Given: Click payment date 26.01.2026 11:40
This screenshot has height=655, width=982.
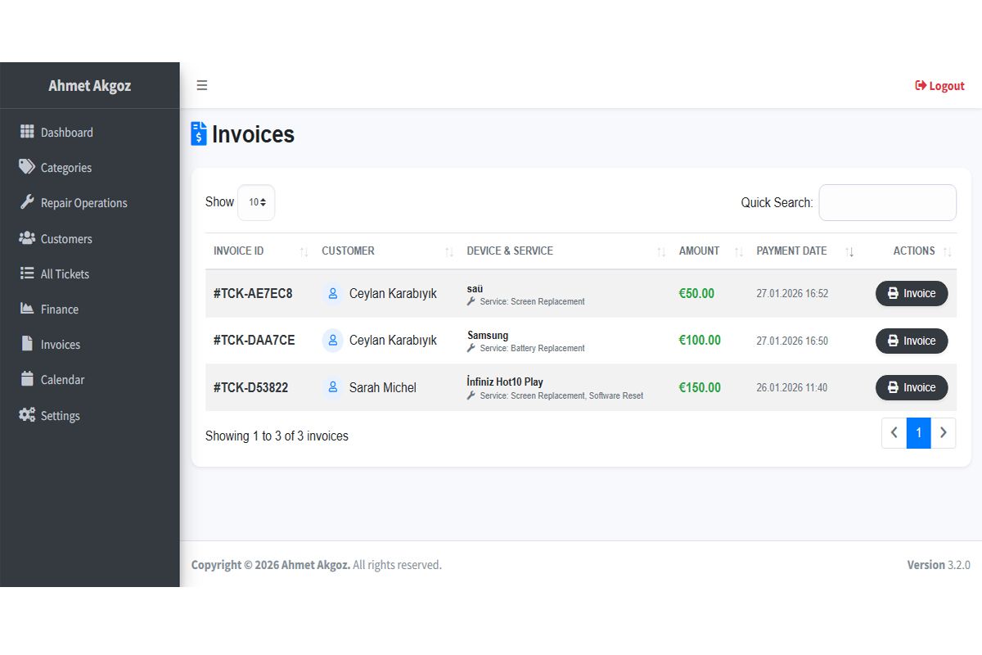Looking at the screenshot, I should pyautogui.click(x=792, y=387).
